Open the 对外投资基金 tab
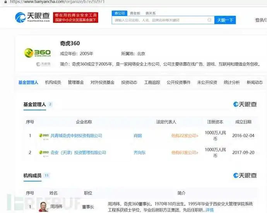267x213 pixels. pyautogui.click(x=102, y=82)
